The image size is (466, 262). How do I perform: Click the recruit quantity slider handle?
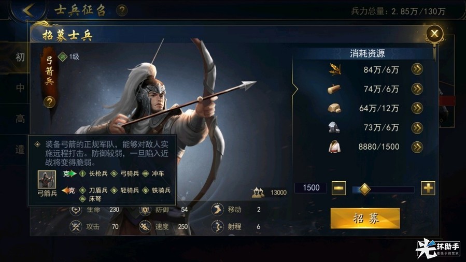click(x=364, y=189)
